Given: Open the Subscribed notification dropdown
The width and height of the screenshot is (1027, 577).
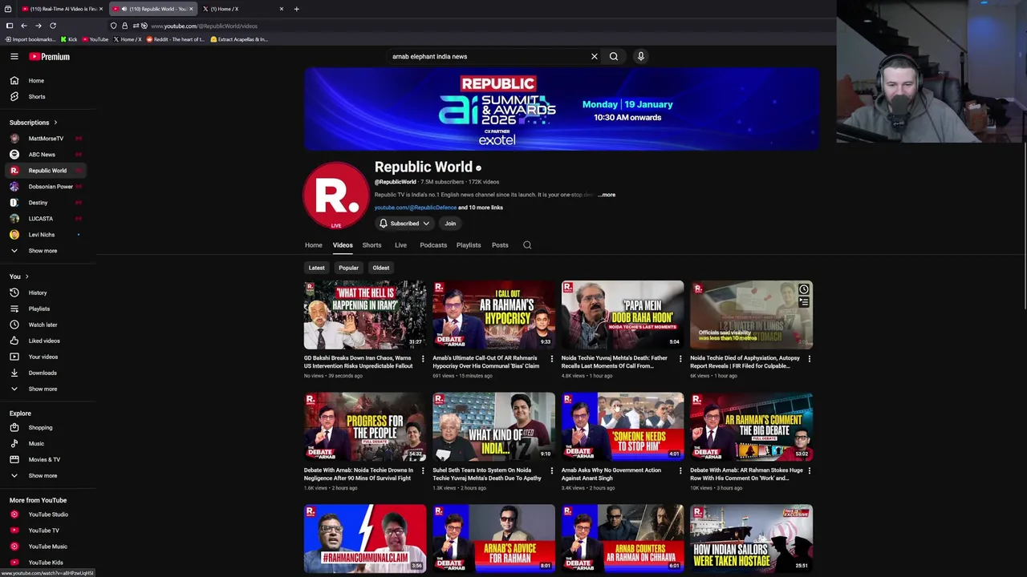Looking at the screenshot, I should tap(404, 224).
